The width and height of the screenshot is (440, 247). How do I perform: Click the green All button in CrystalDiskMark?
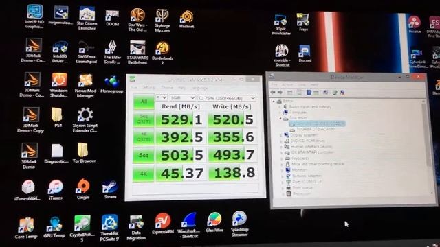(144, 101)
